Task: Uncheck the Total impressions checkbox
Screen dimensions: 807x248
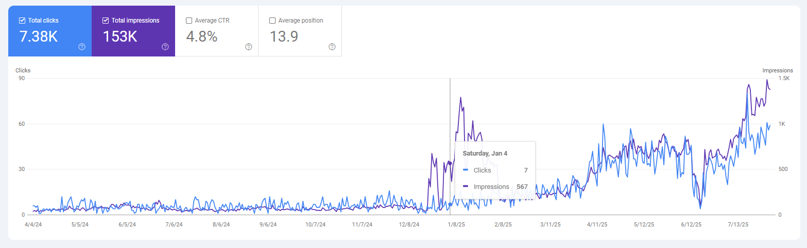Action: (106, 21)
